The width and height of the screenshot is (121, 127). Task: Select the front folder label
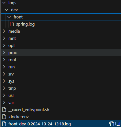18,17
